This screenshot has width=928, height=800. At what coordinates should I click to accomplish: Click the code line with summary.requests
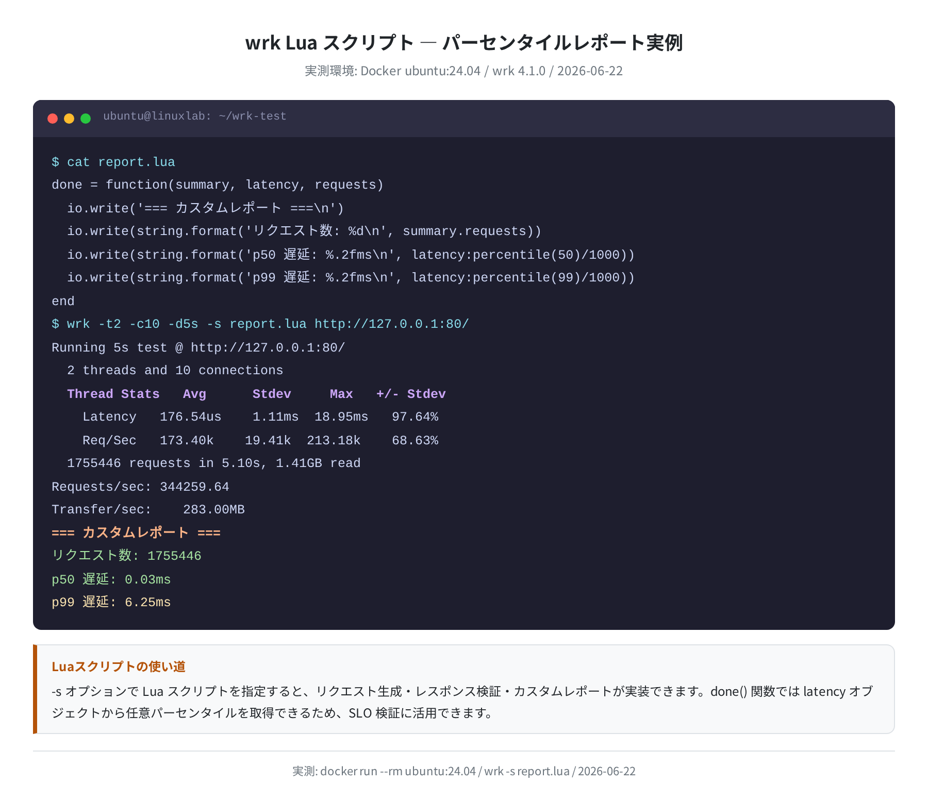[304, 231]
